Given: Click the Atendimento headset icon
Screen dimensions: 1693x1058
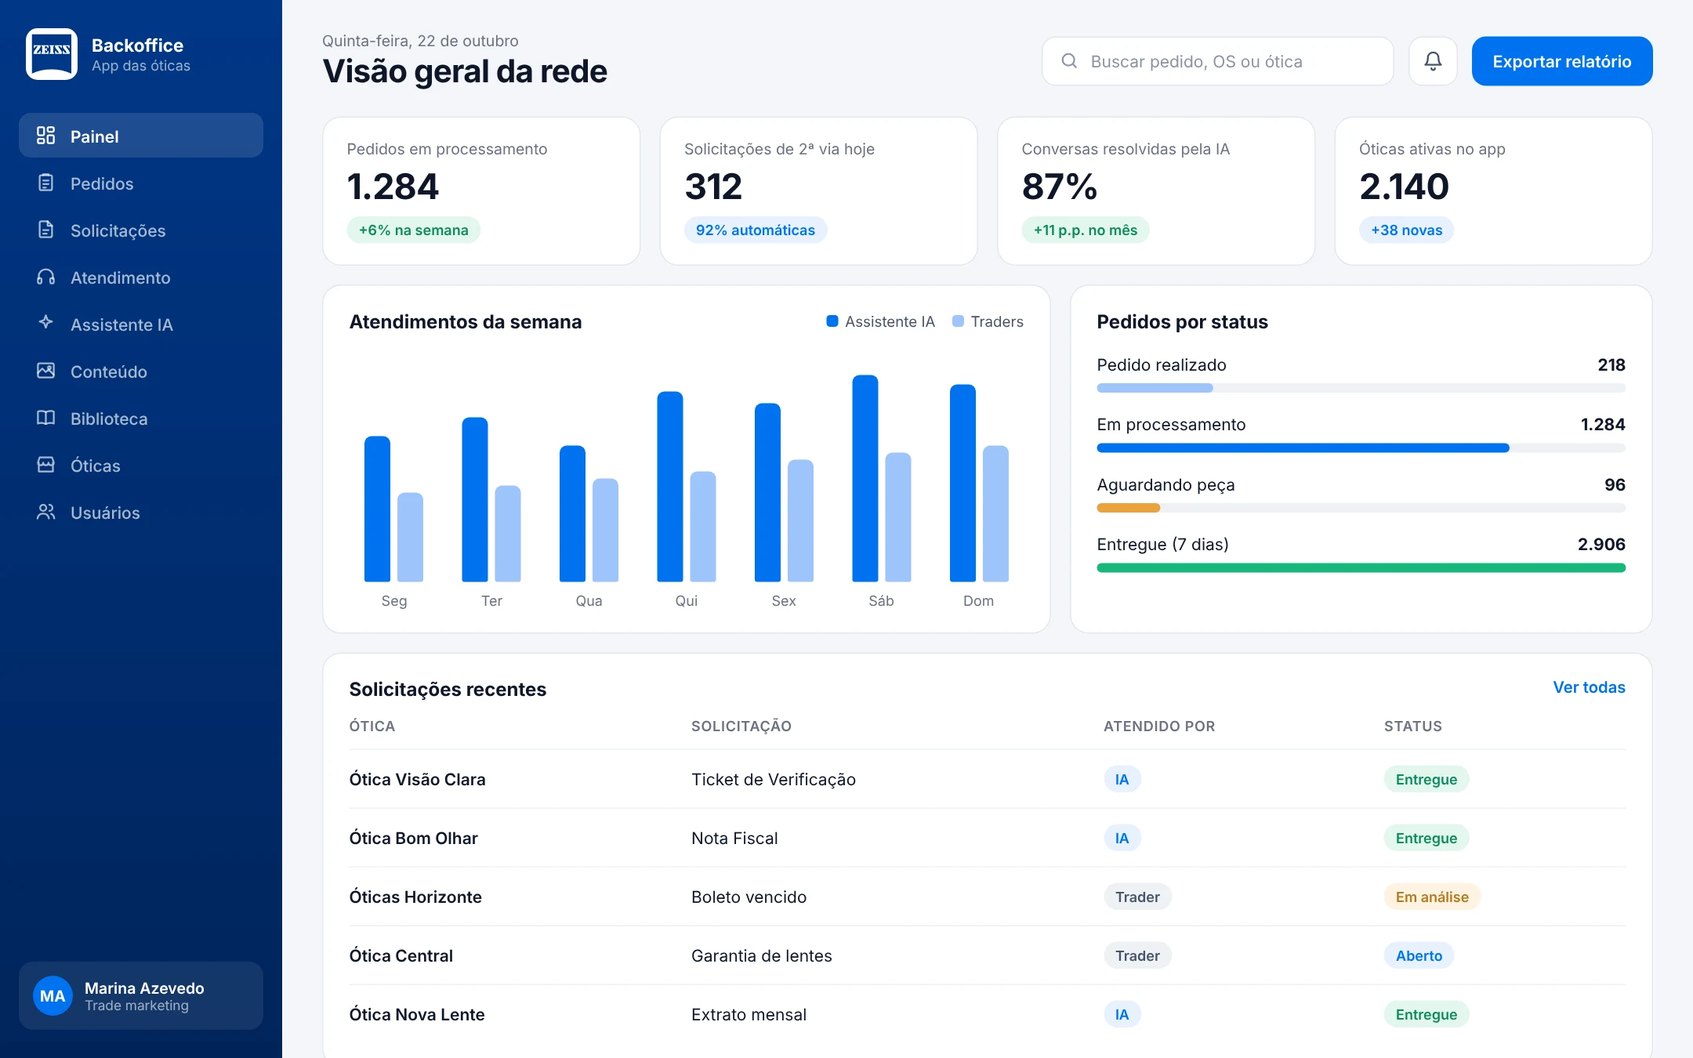Looking at the screenshot, I should click(x=46, y=277).
